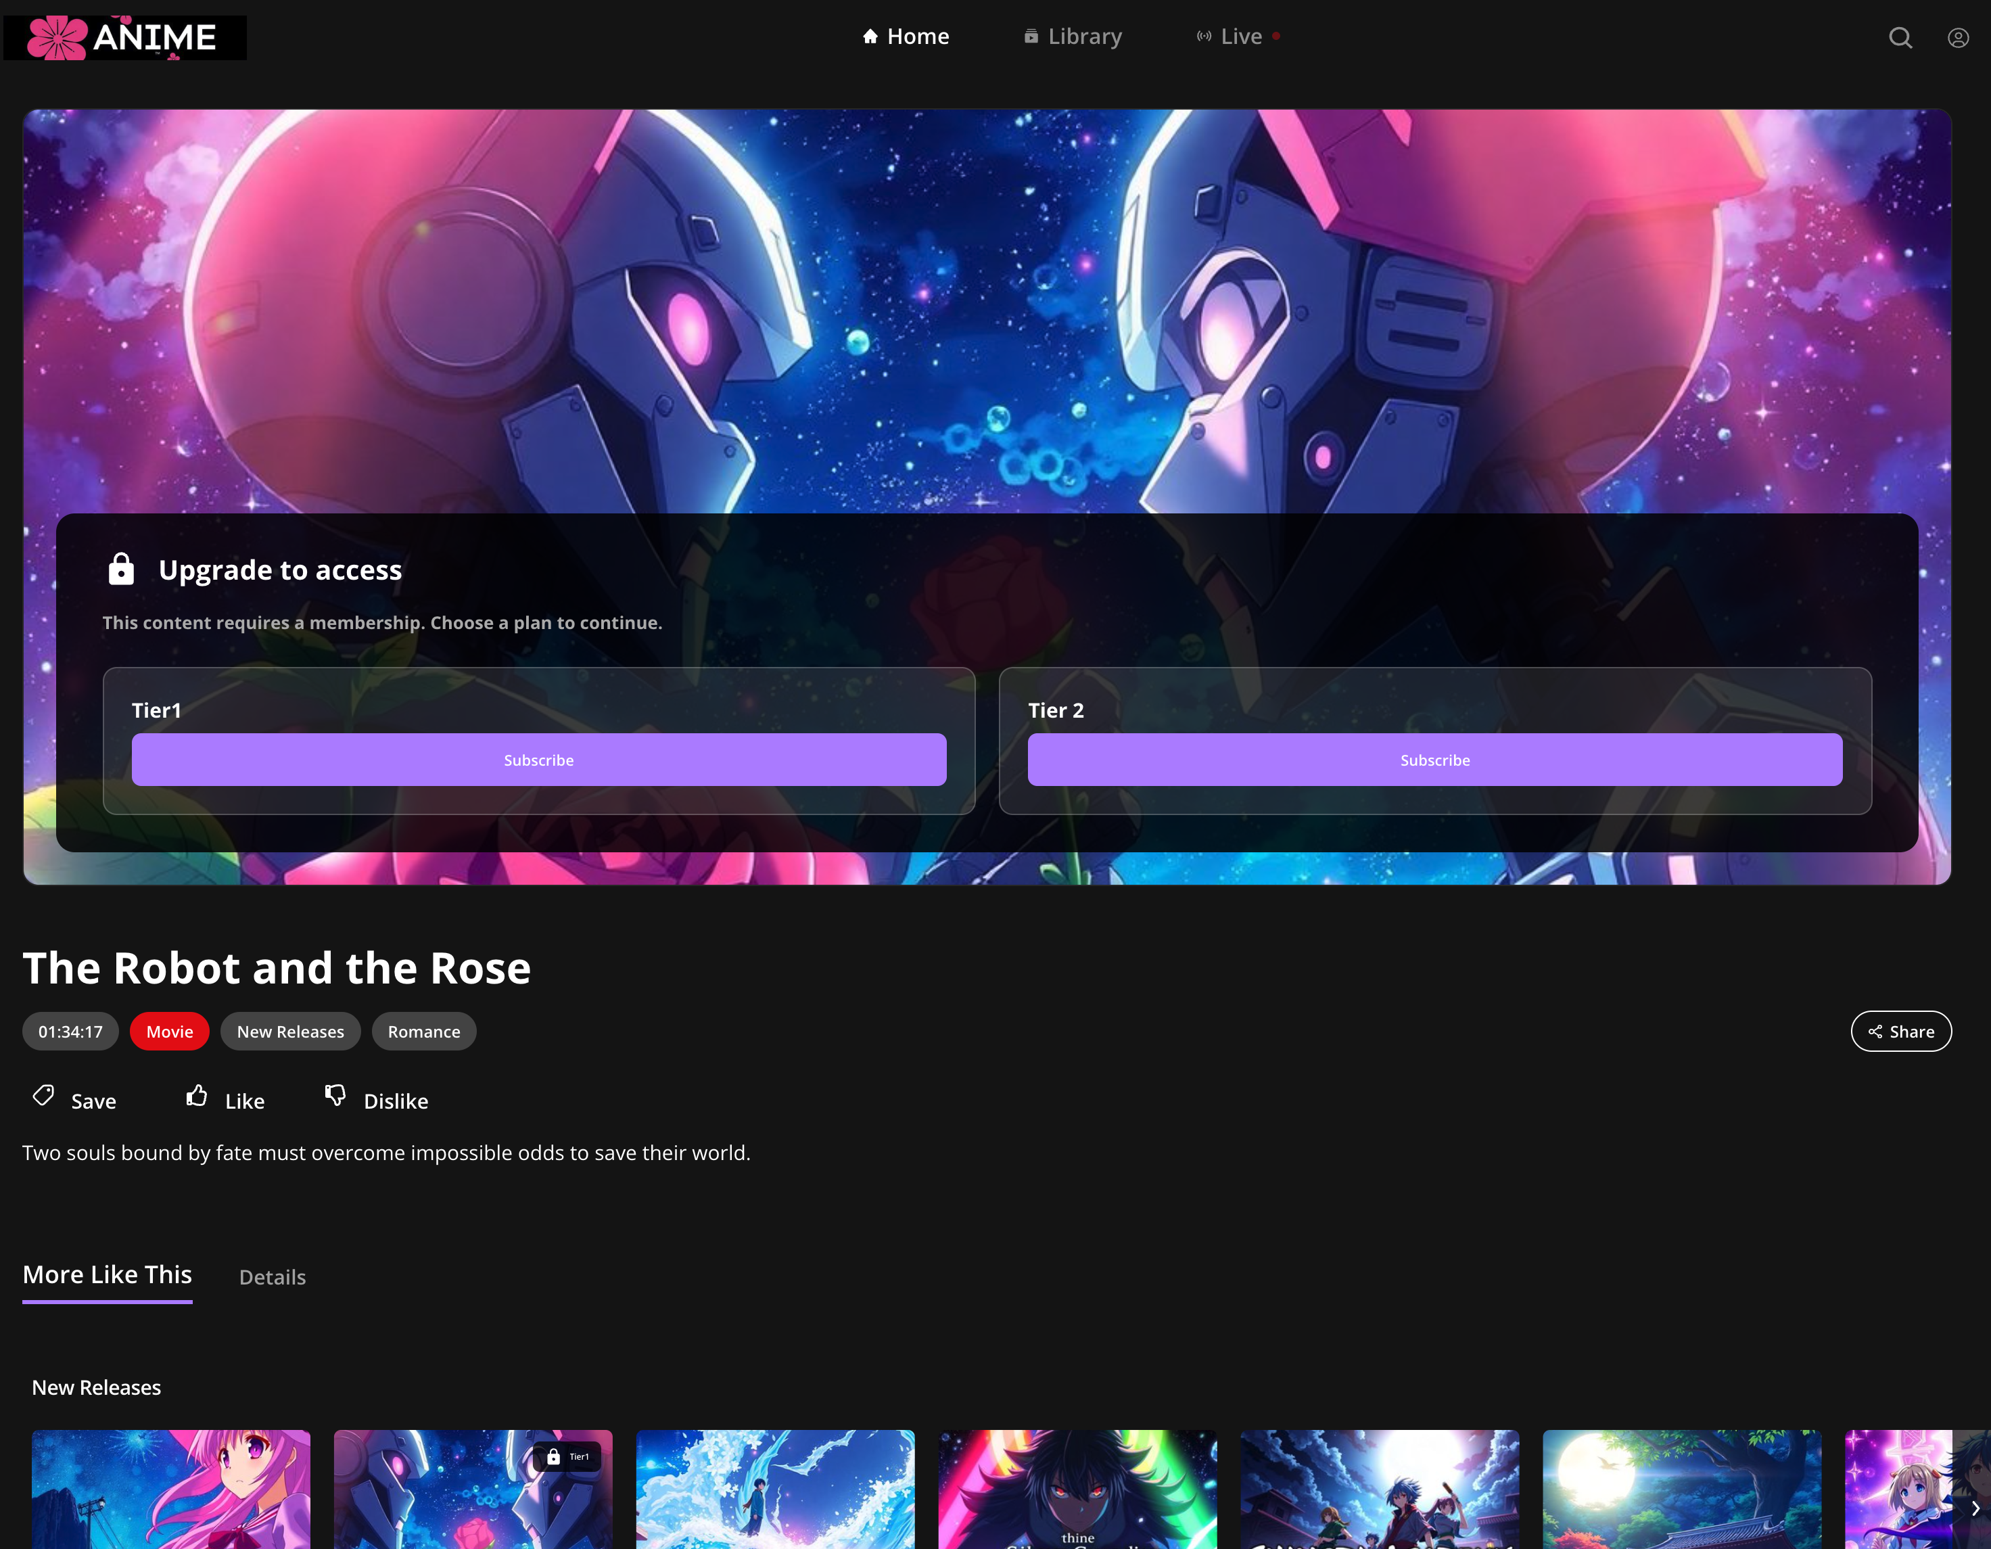
Task: Subscribe to the Tier 2 plan
Action: tap(1435, 760)
